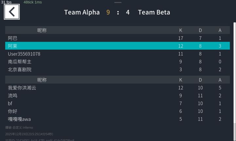
Task: Click the Team Beta title
Action: point(154,12)
